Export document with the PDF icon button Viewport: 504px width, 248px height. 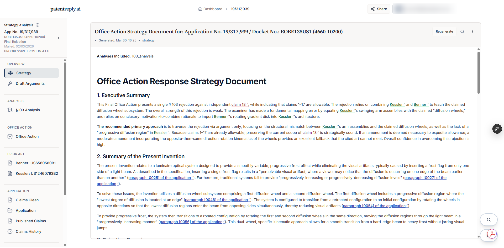pos(491,234)
